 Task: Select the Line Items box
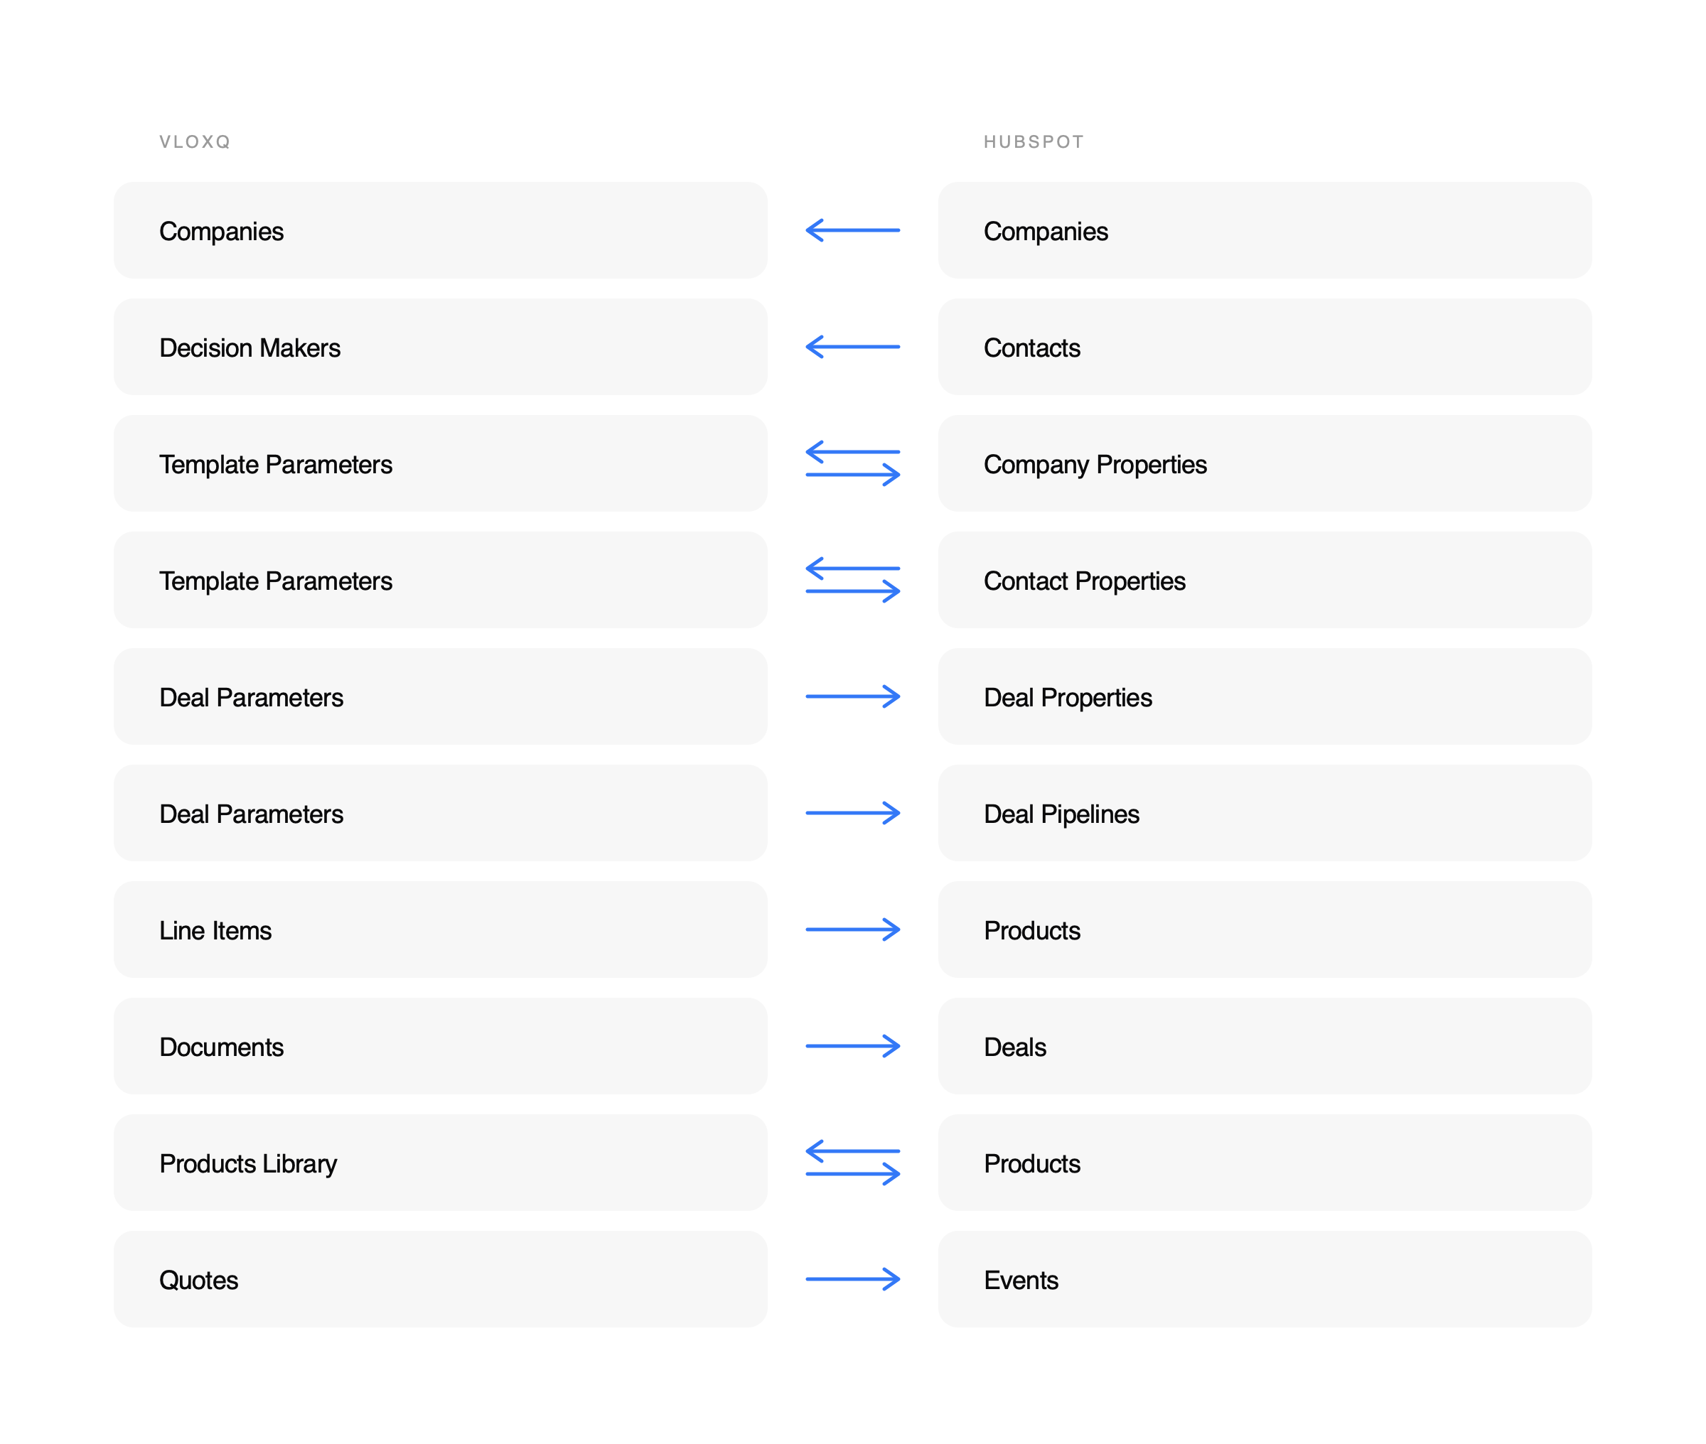coord(441,929)
